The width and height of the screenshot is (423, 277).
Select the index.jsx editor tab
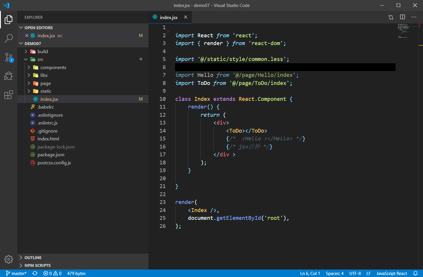[x=170, y=17]
